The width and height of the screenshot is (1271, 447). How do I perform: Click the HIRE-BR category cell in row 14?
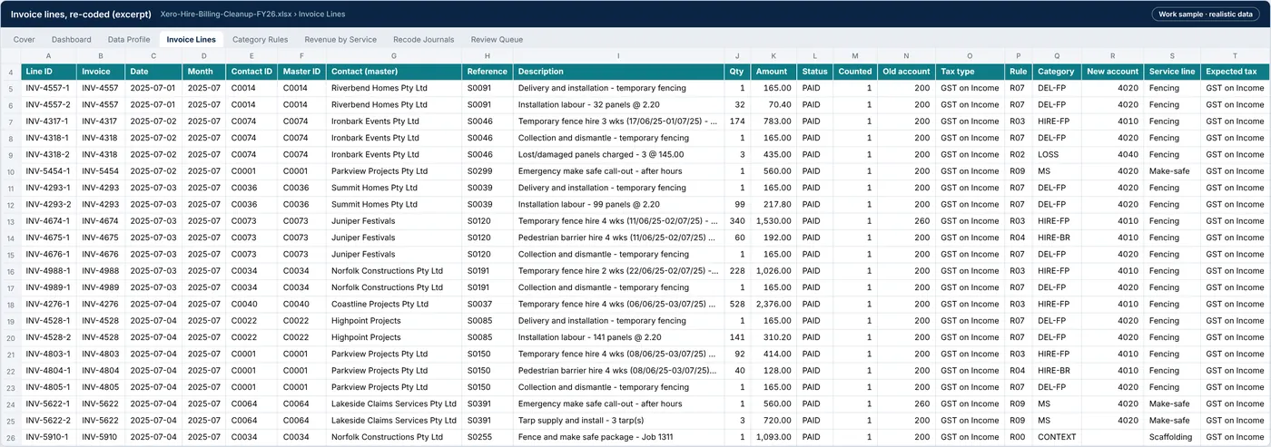[1057, 238]
